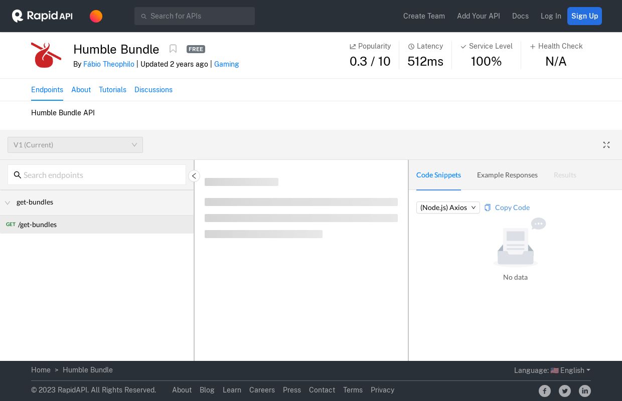622x401 pixels.
Task: Click the FREE pricing badge
Action: point(196,49)
